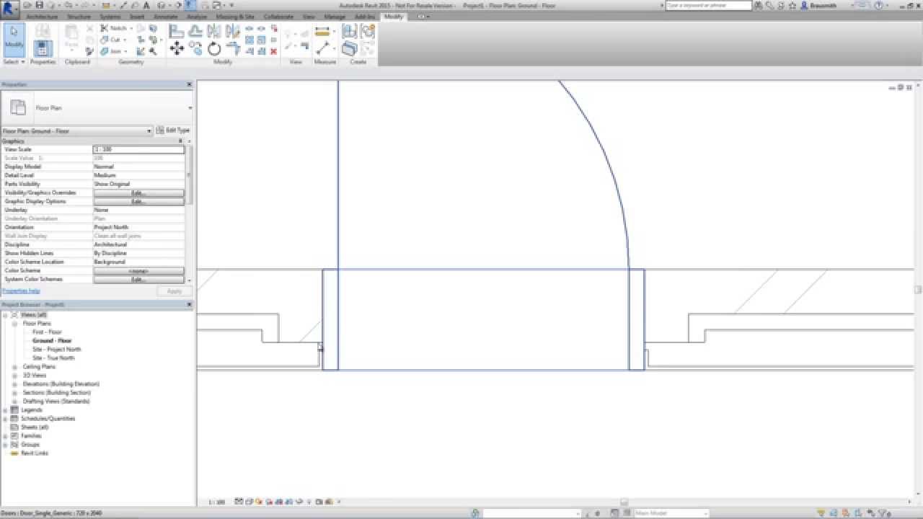Image resolution: width=923 pixels, height=519 pixels.
Task: Open the Select panel dropdown
Action: coord(14,62)
